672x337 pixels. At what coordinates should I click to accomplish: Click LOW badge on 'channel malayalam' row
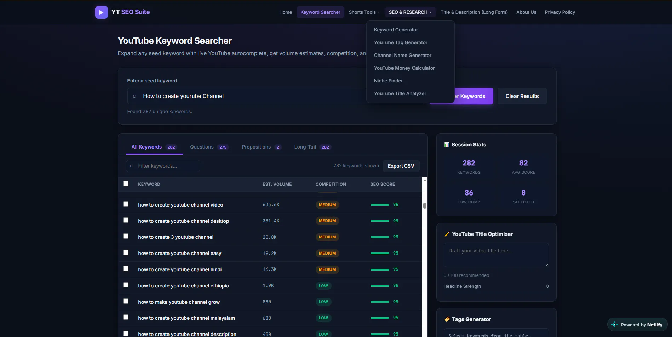323,318
